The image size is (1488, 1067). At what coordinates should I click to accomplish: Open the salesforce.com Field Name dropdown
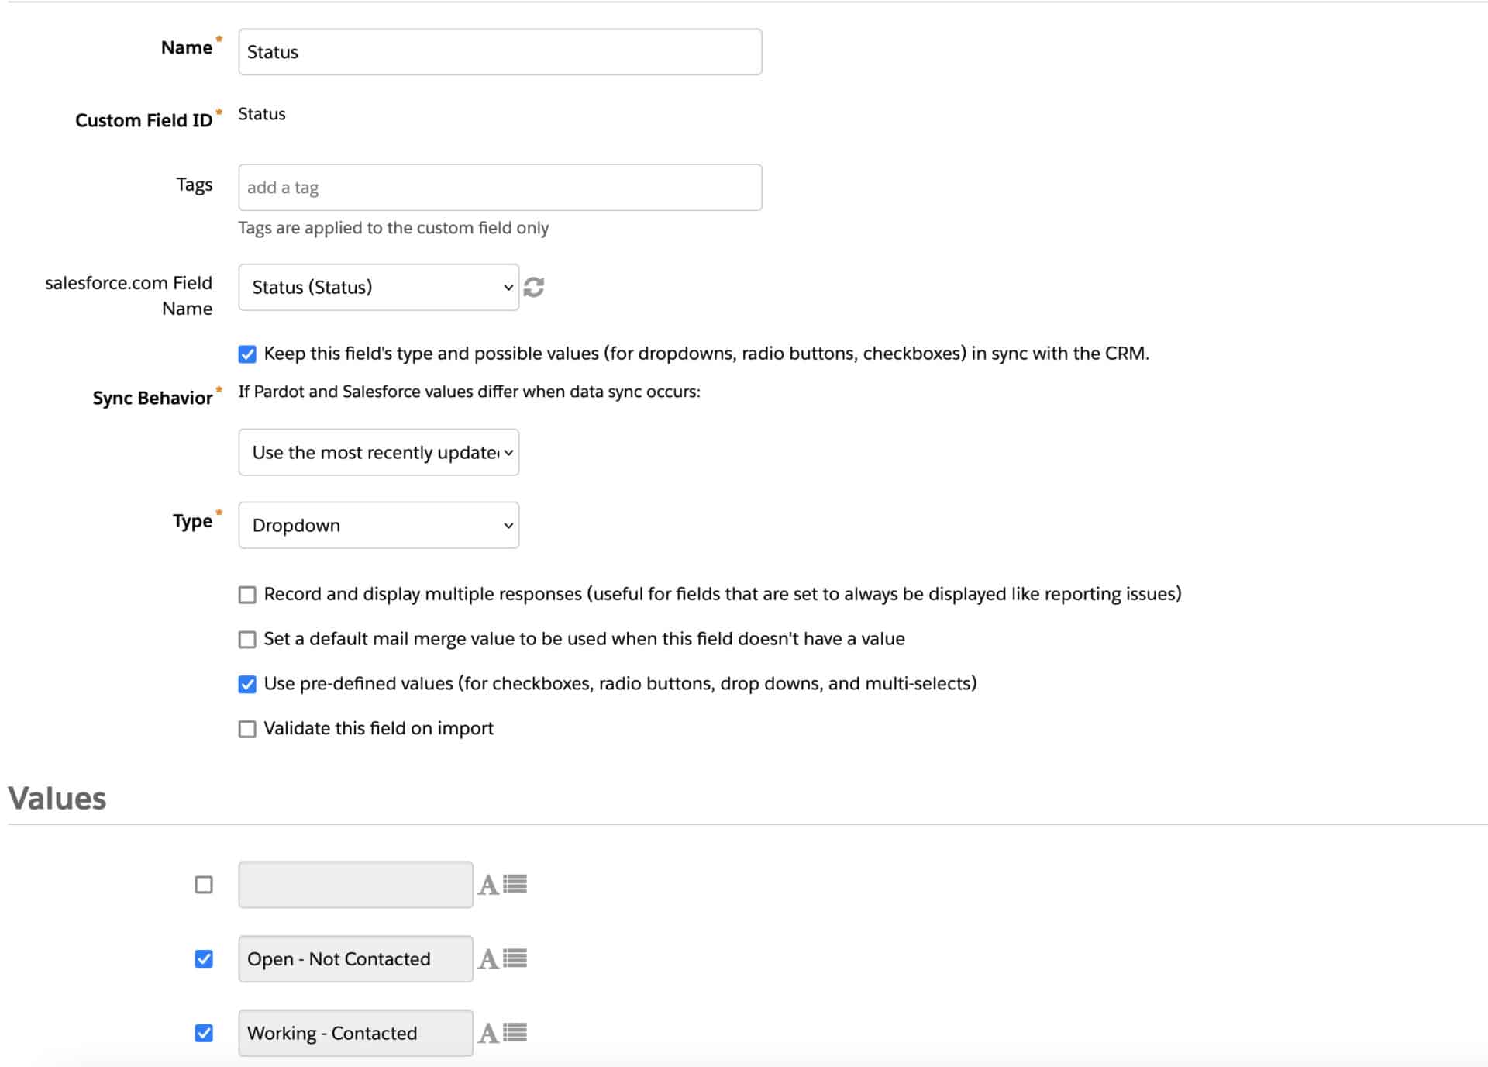(378, 287)
